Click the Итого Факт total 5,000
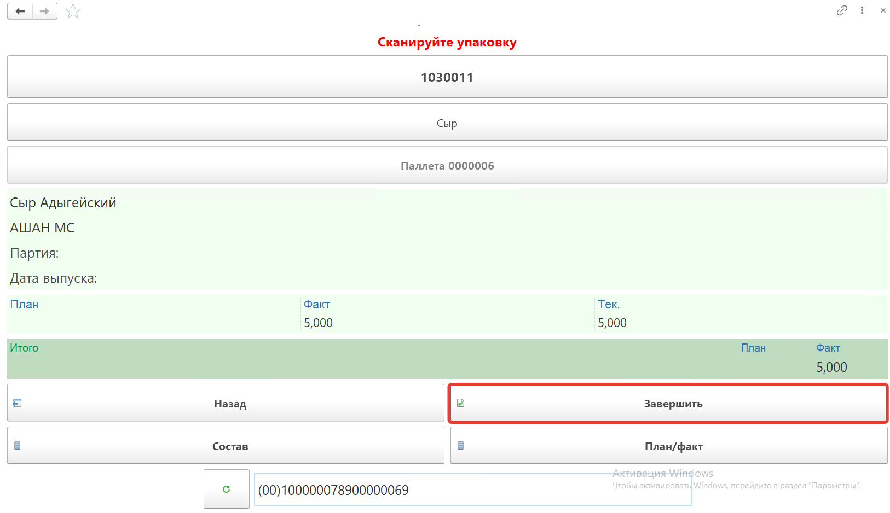This screenshot has height=513, width=890. (x=831, y=368)
